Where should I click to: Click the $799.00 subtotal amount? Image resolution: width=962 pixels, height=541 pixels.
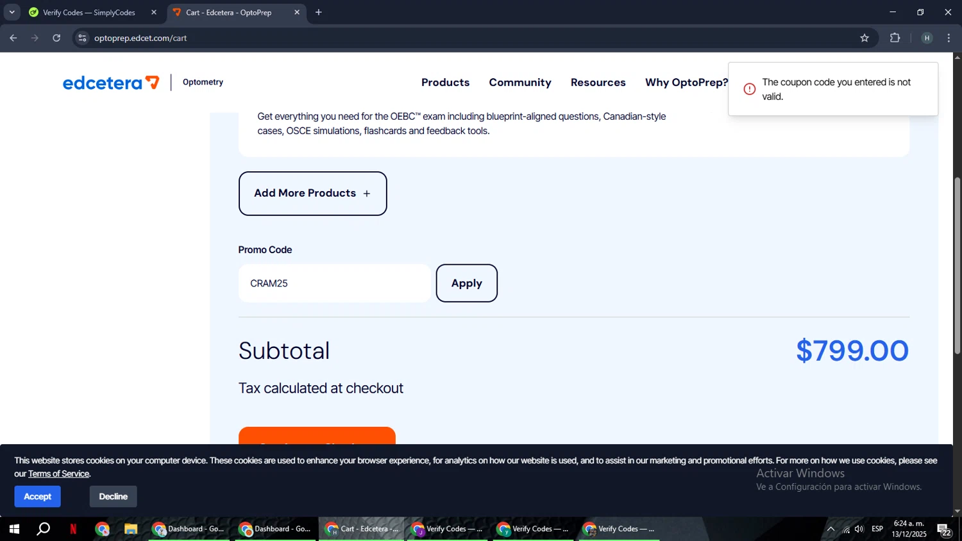[x=852, y=351]
